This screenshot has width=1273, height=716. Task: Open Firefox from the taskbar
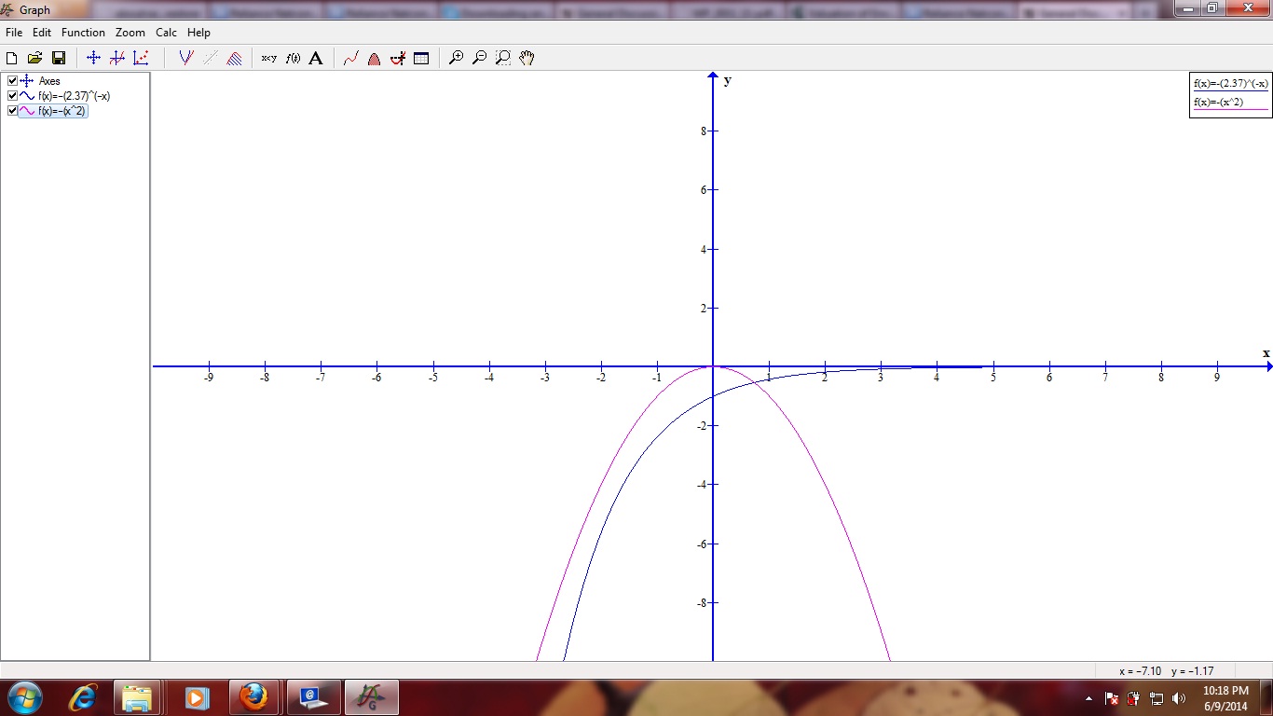(x=253, y=696)
